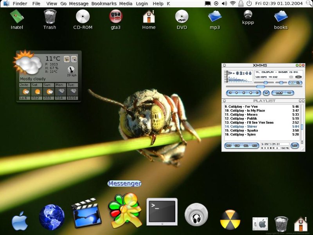This screenshot has width=313, height=235.
Task: Open the Help menu
Action: 158,4
